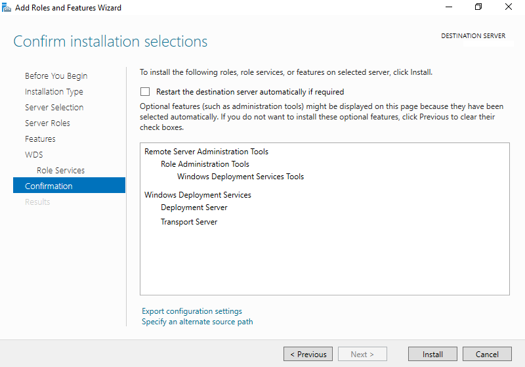
Task: Select the Confirmation step
Action: (x=69, y=185)
